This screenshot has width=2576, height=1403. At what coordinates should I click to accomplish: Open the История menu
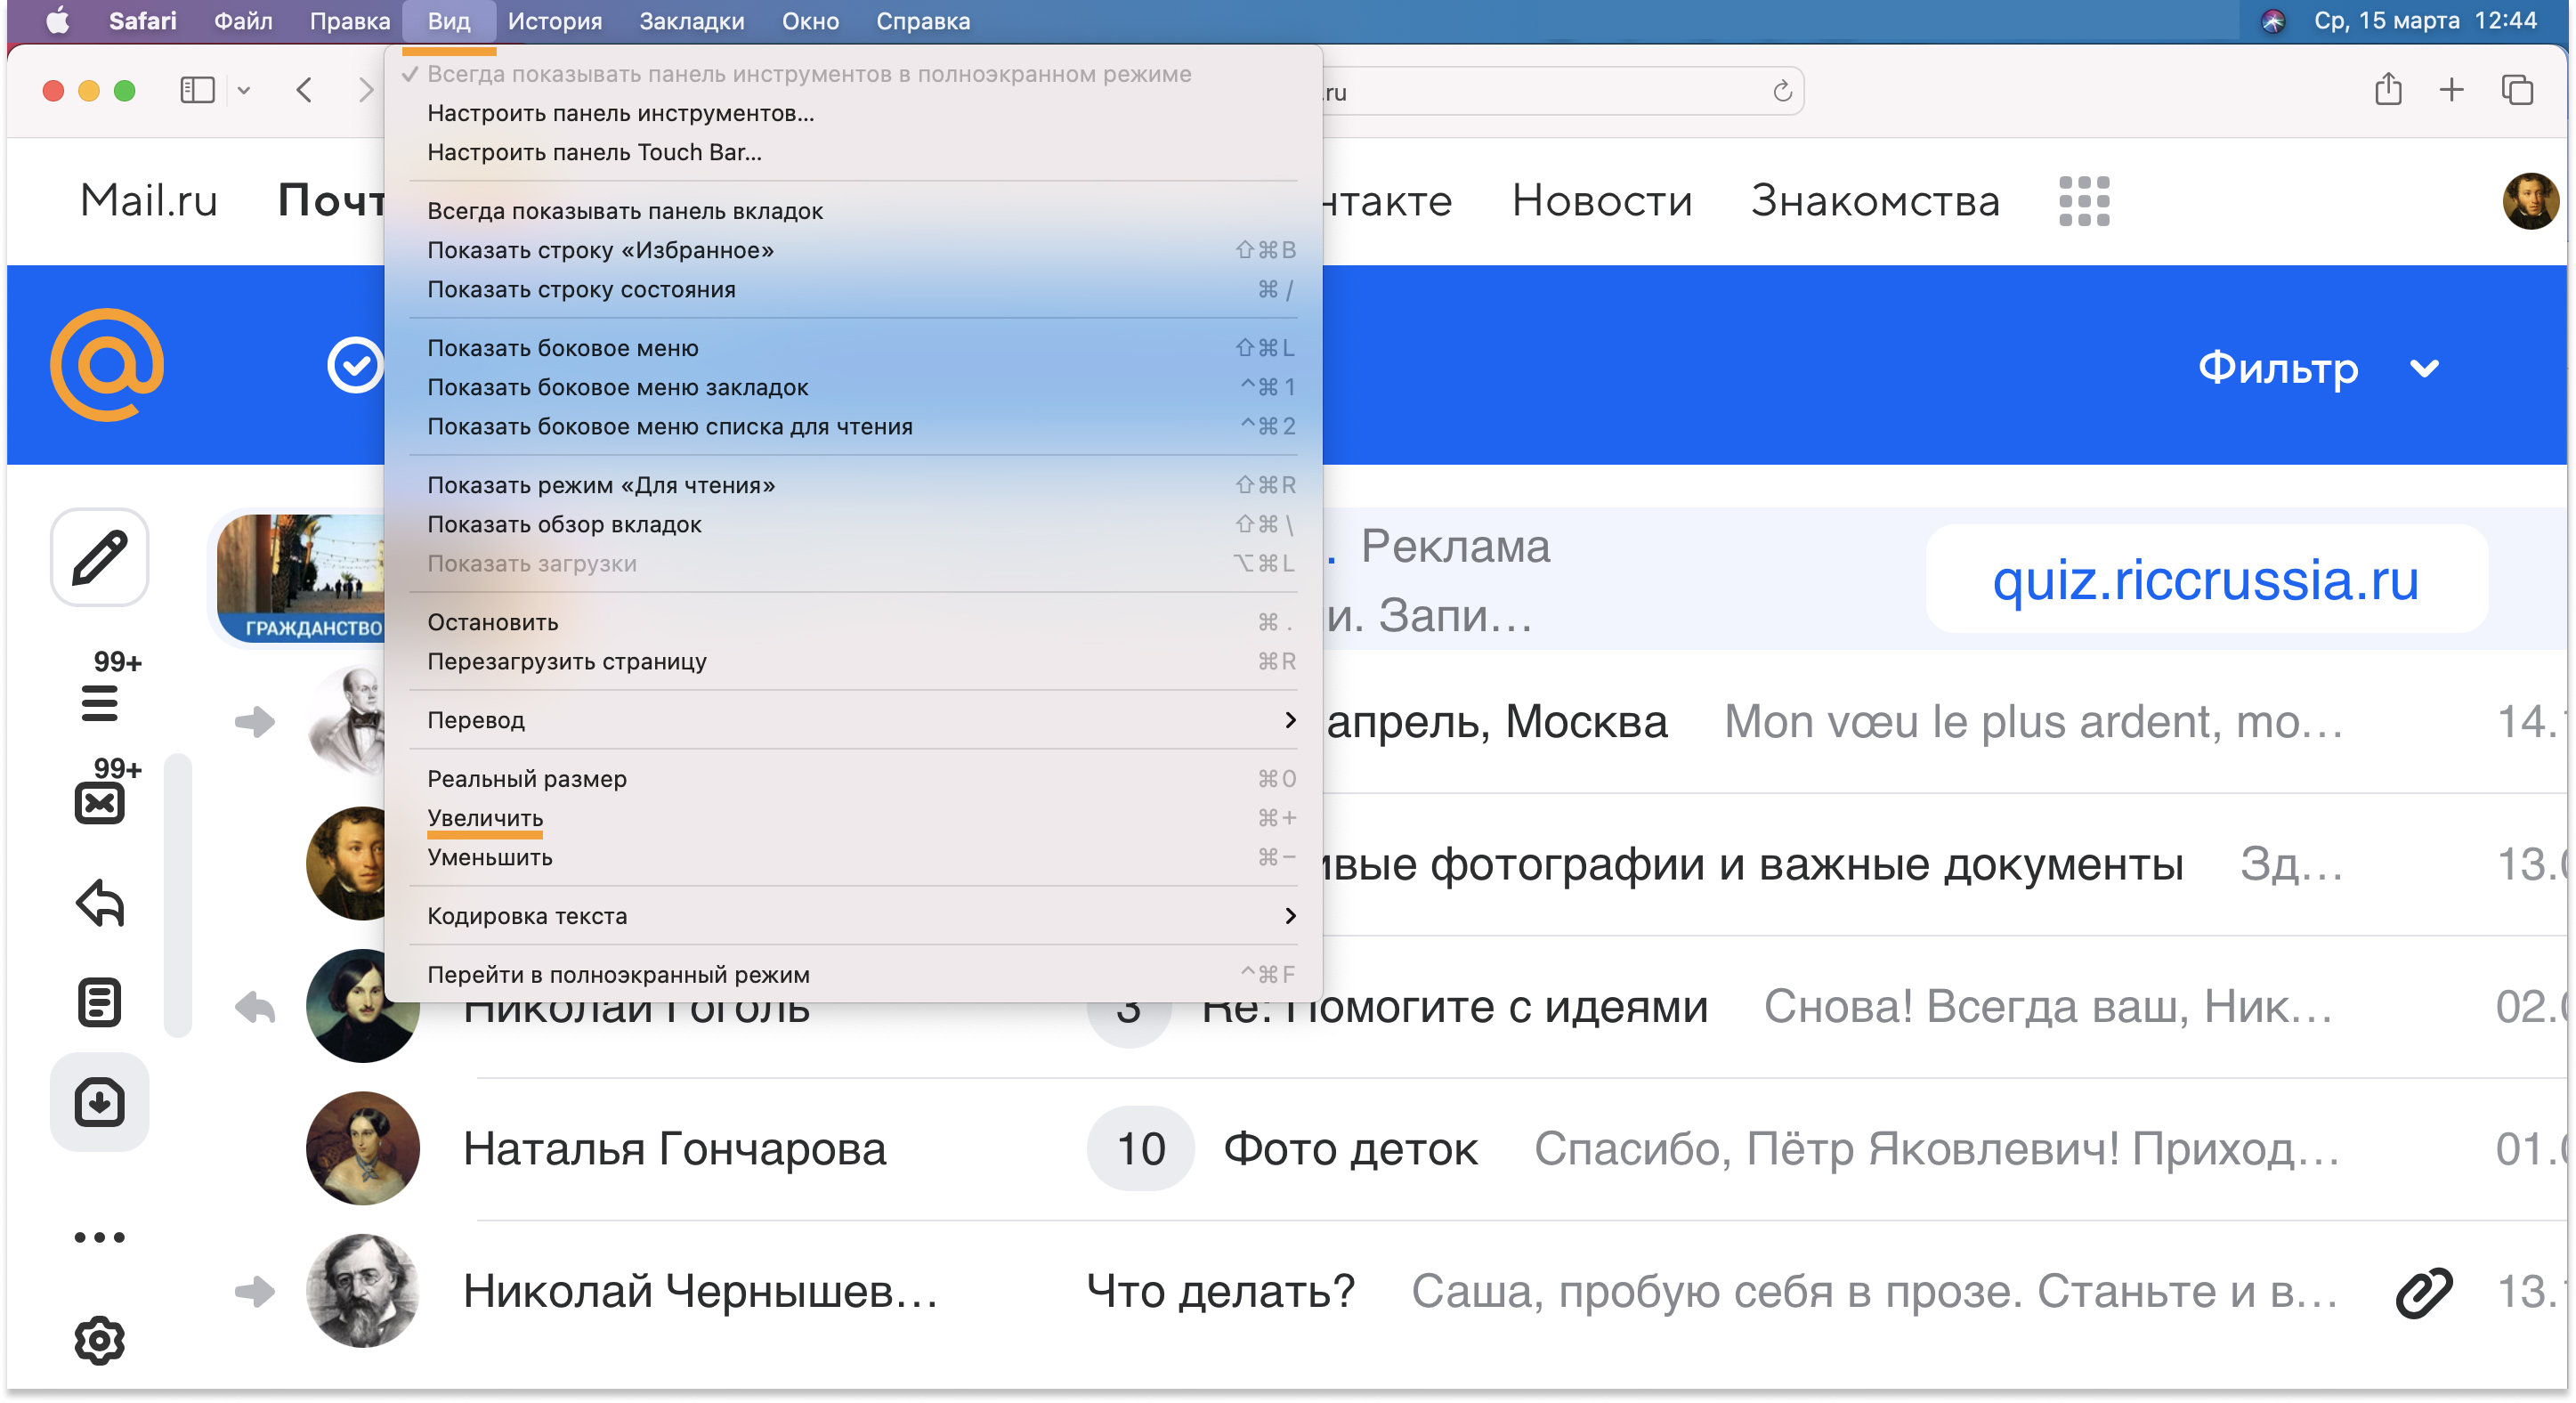coord(555,21)
